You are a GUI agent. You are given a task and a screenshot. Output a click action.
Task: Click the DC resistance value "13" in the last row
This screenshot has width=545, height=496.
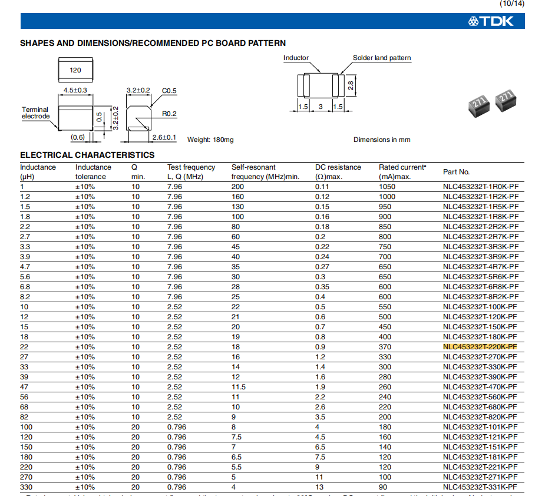tap(319, 487)
